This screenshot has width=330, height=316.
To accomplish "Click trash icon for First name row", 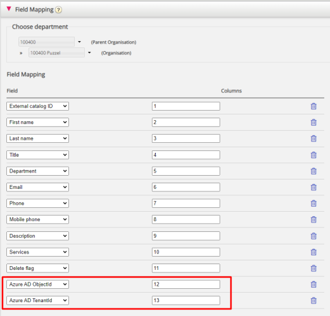I will coord(314,123).
